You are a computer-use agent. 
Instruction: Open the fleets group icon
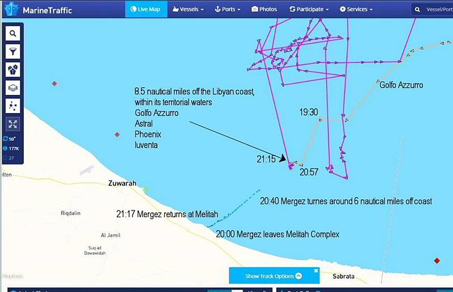[x=12, y=70]
